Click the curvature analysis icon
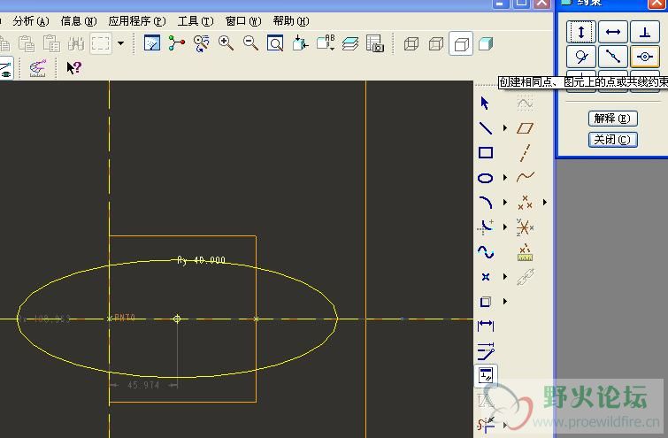 pyautogui.click(x=37, y=68)
